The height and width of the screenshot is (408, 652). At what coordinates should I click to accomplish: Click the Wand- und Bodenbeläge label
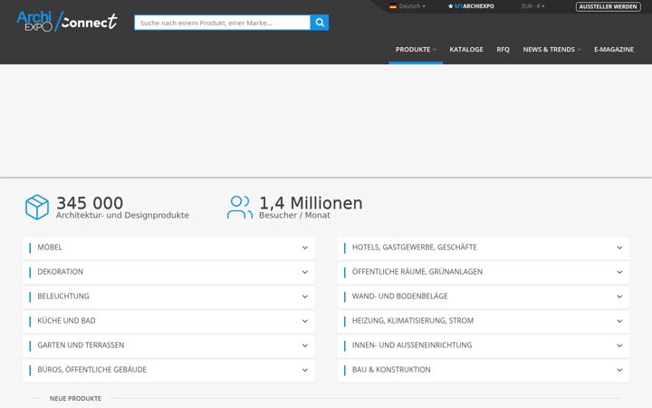400,296
